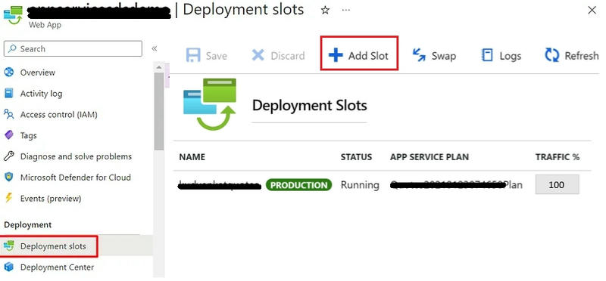
Task: Click the Deployment Center cube icon
Action: tap(8, 267)
